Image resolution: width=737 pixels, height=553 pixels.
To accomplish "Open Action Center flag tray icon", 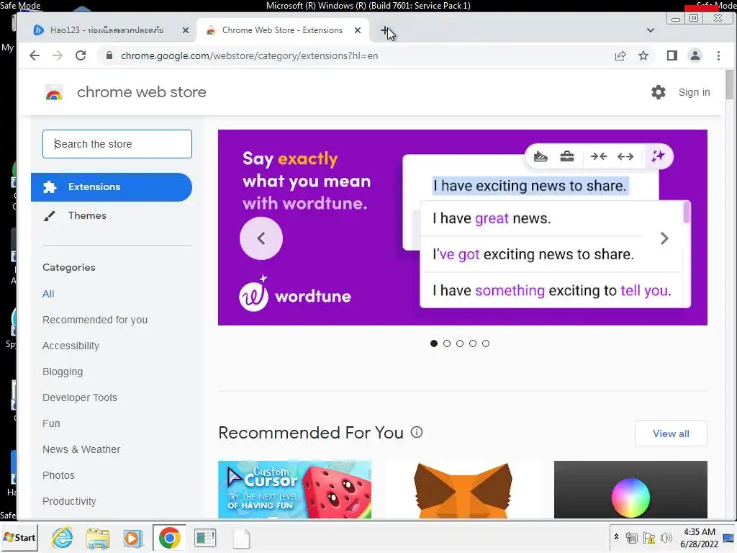I will pos(649,538).
